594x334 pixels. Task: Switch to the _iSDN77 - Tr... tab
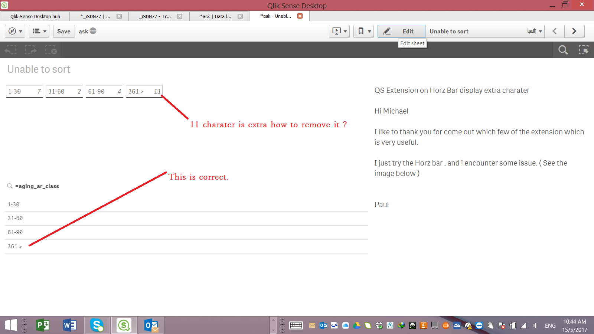coord(155,16)
